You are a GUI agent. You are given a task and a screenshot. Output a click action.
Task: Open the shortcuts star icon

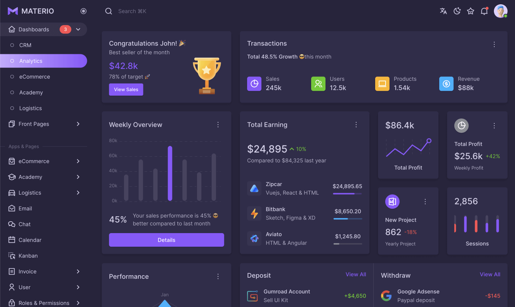(470, 11)
